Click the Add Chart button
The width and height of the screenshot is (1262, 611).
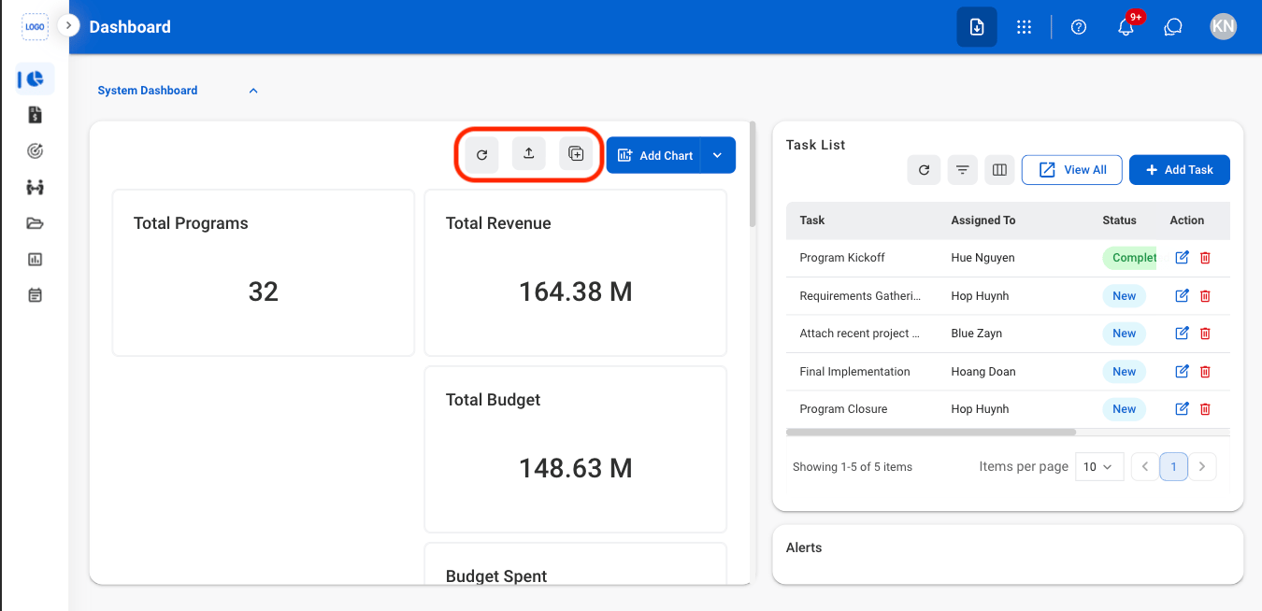[654, 155]
